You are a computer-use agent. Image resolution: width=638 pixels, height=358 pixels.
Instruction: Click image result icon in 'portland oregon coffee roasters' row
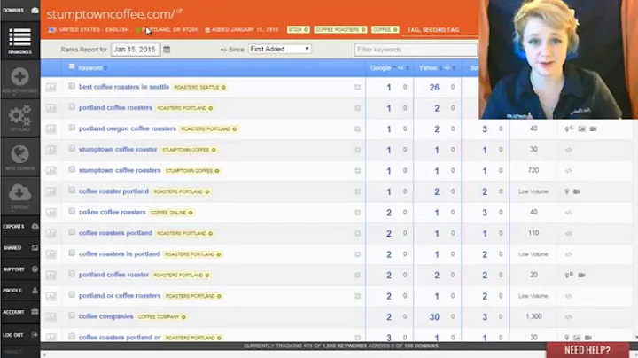point(582,129)
